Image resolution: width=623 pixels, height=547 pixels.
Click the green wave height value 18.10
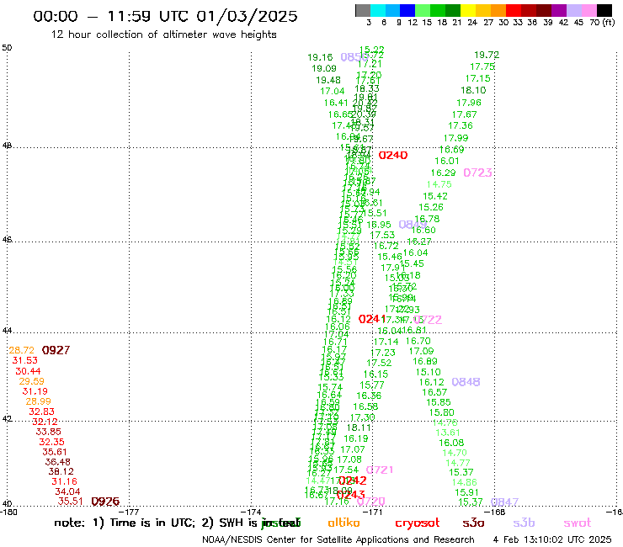pyautogui.click(x=473, y=90)
